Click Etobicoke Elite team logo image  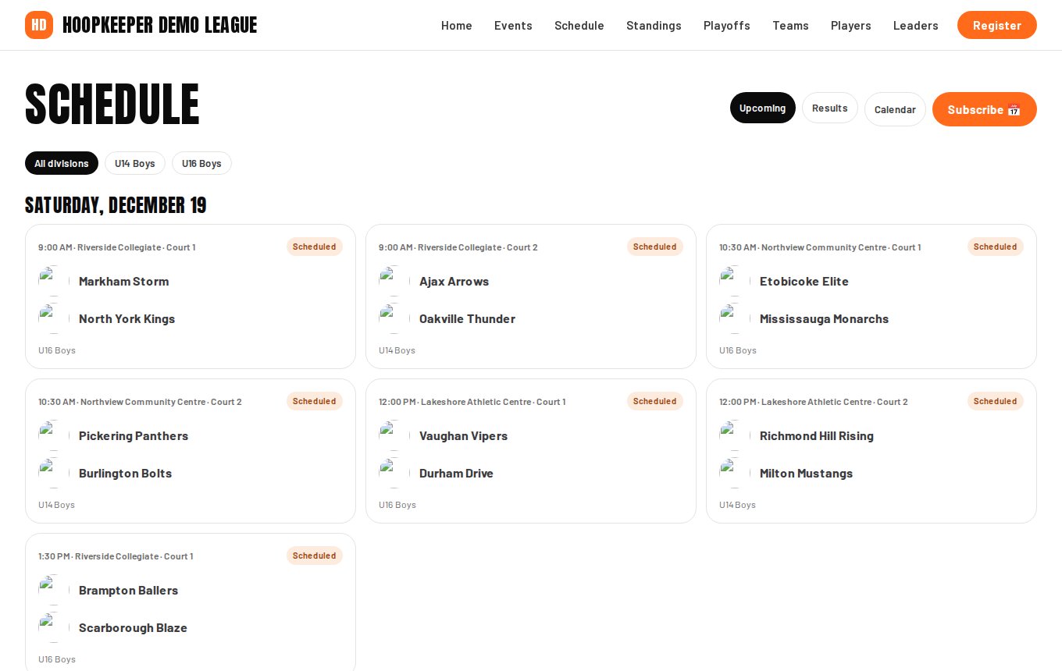(x=735, y=281)
